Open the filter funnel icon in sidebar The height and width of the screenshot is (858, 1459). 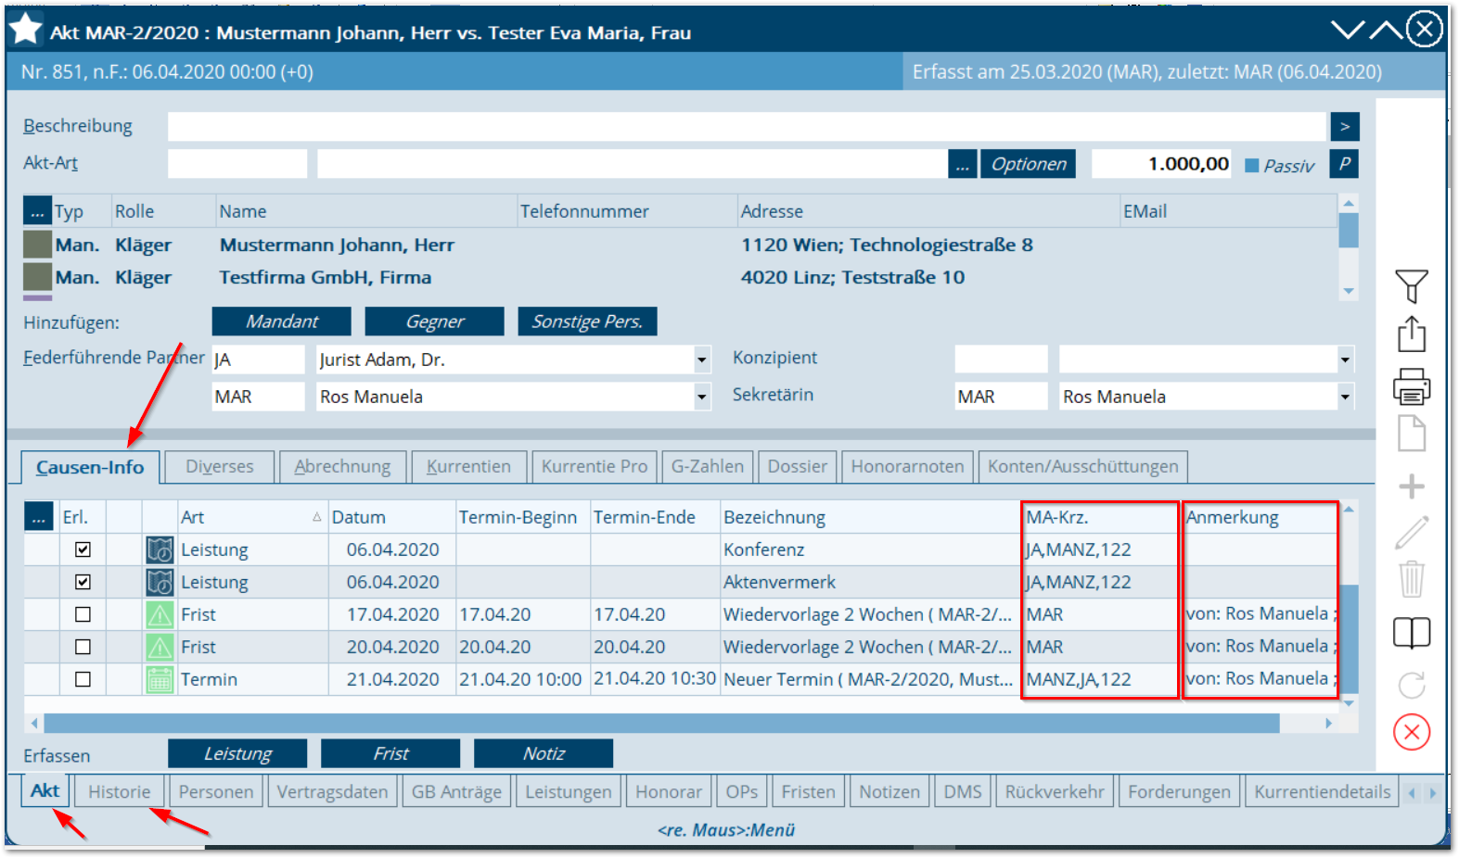tap(1411, 286)
